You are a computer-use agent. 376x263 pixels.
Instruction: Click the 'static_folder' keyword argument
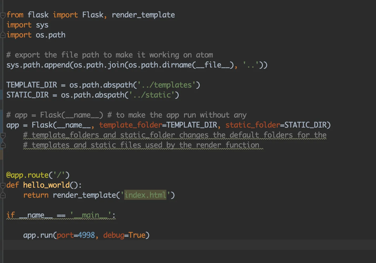click(253, 125)
